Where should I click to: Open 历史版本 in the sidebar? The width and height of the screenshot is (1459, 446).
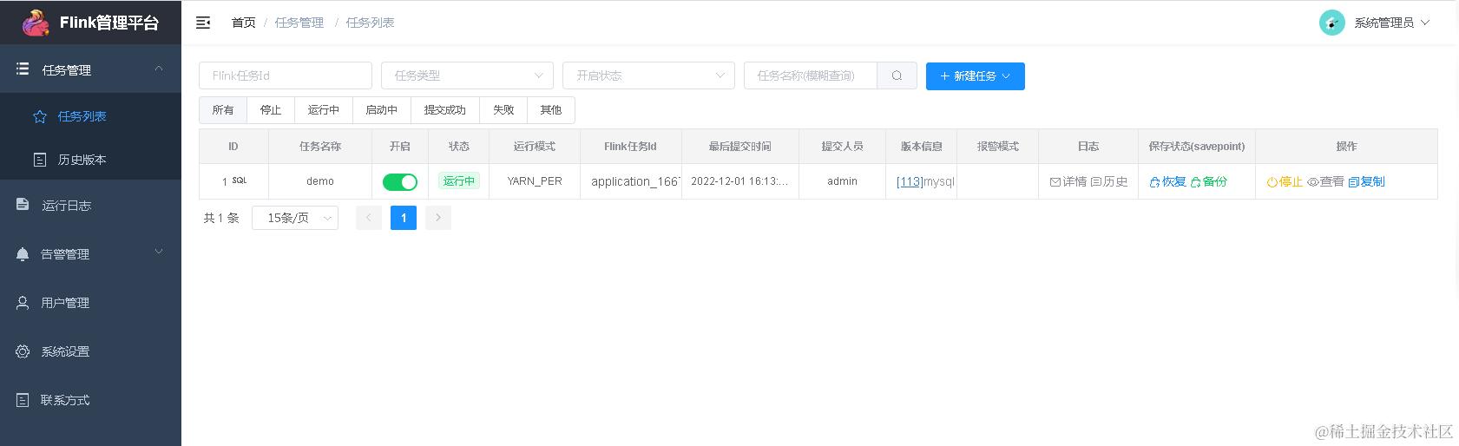(x=90, y=160)
